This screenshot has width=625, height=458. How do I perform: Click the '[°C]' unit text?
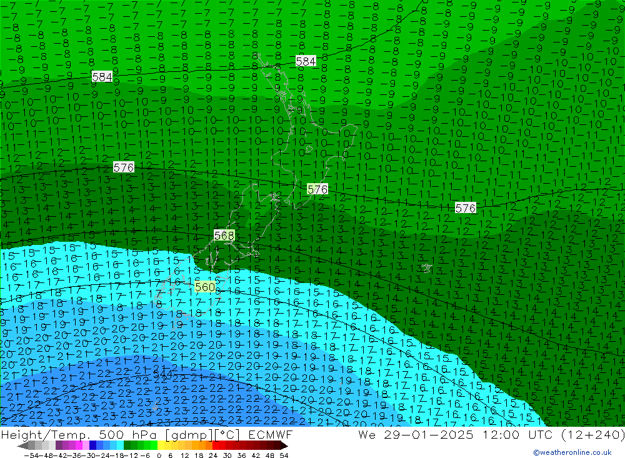click(226, 435)
